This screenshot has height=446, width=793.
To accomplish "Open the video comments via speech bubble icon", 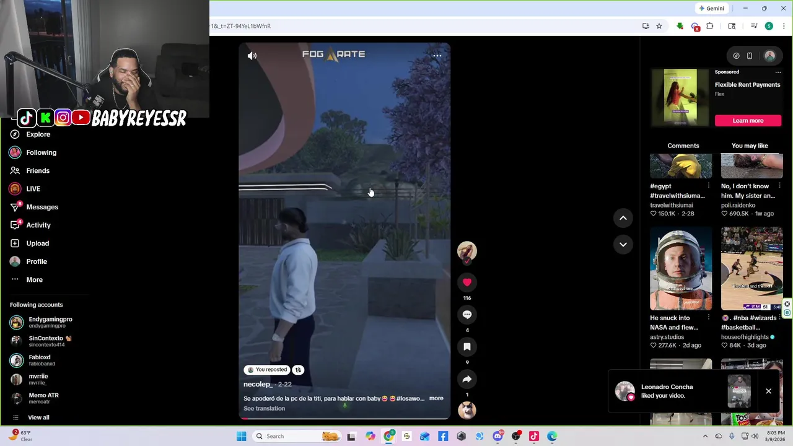I will click(467, 315).
